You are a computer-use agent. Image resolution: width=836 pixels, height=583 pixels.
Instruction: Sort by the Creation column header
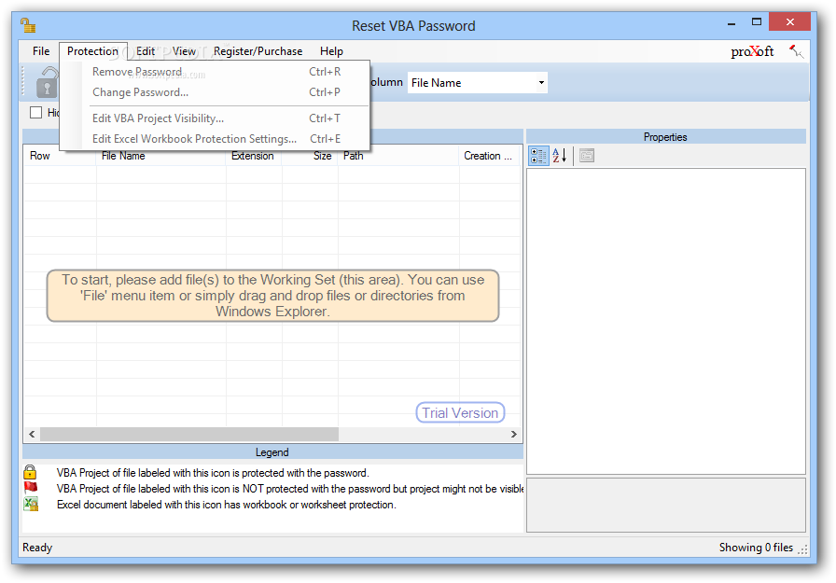click(x=490, y=156)
